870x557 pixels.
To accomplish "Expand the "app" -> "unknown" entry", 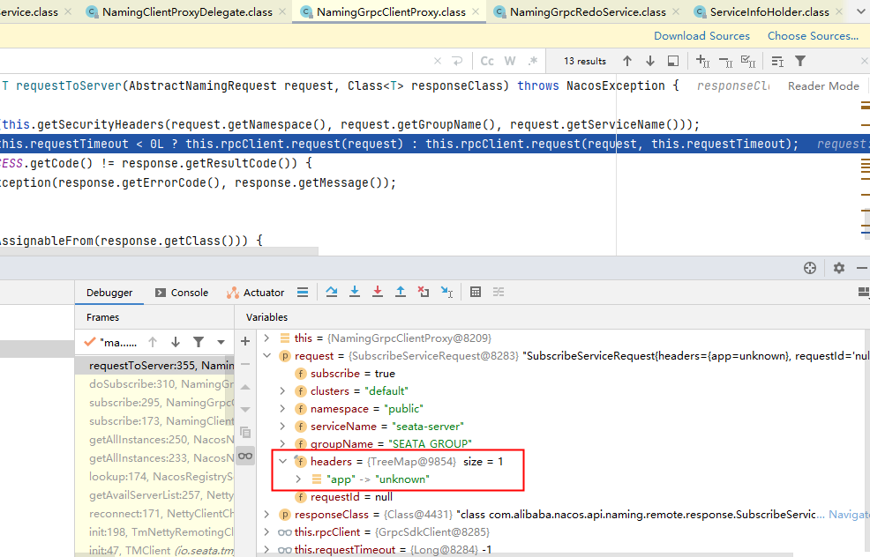I will tap(298, 479).
